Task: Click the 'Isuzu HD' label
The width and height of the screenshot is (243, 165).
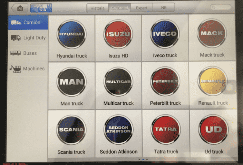Action: [118, 56]
